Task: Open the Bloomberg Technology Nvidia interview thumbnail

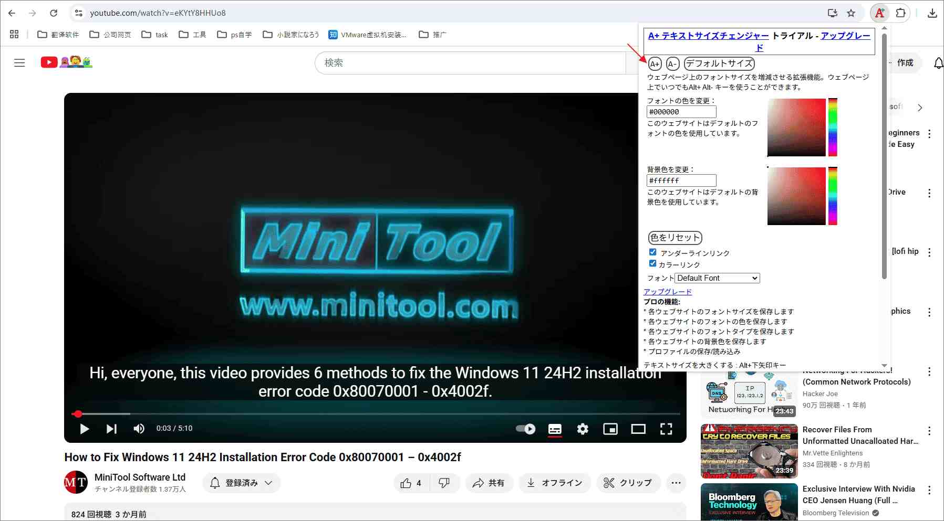Action: coord(749,502)
